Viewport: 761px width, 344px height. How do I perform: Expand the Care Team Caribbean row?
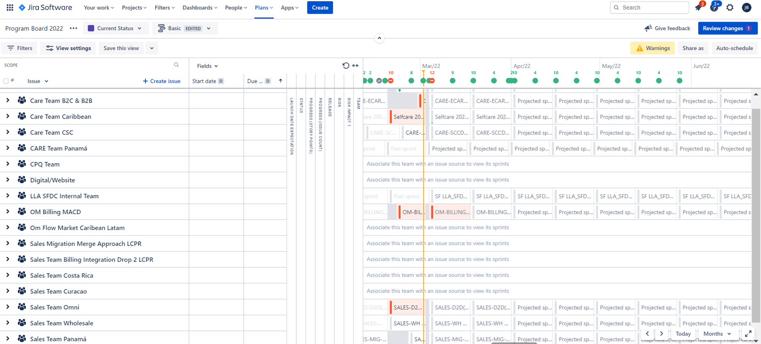8,117
